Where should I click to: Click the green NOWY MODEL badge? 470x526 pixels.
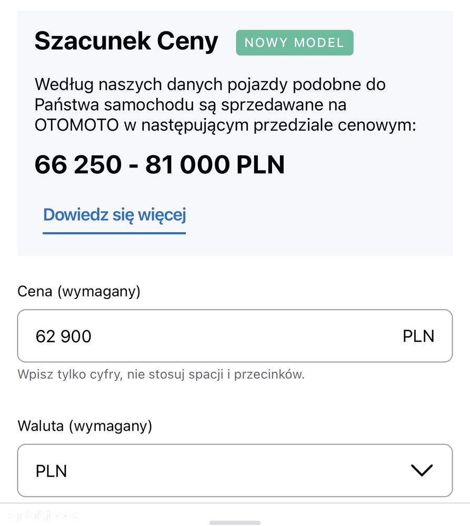tap(294, 43)
